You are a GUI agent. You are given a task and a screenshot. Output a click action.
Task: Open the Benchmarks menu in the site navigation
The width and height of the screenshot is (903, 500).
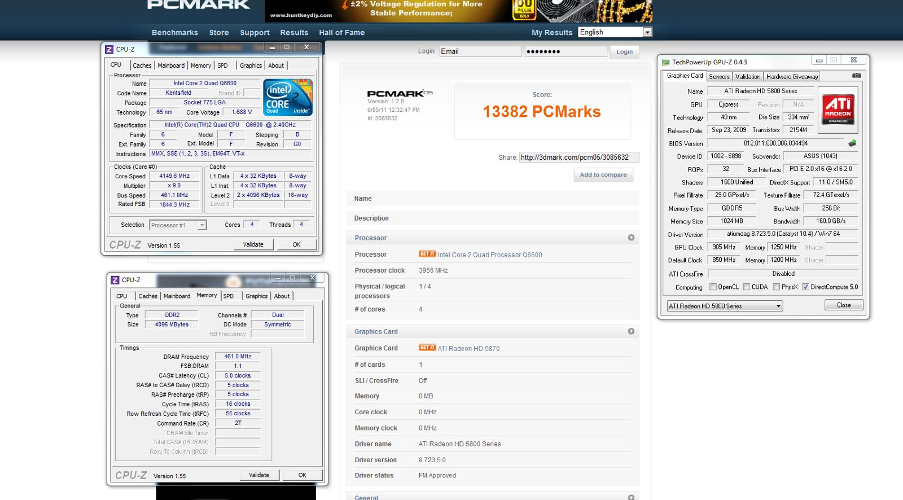point(175,33)
